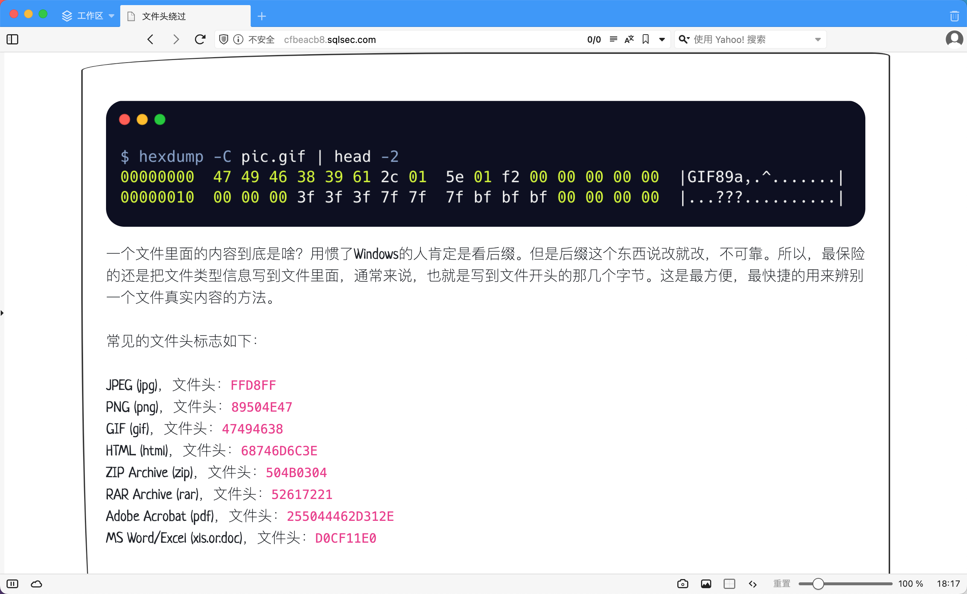Click the hexdump -C pic.gif command line

[x=259, y=157]
